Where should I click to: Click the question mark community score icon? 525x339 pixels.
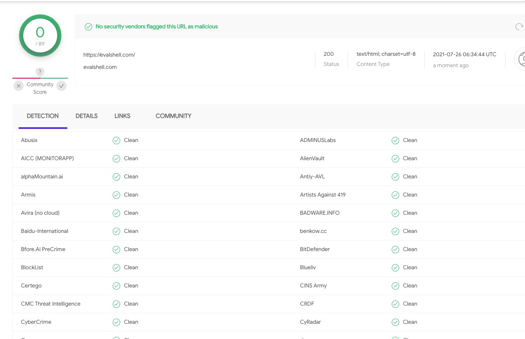click(x=40, y=72)
